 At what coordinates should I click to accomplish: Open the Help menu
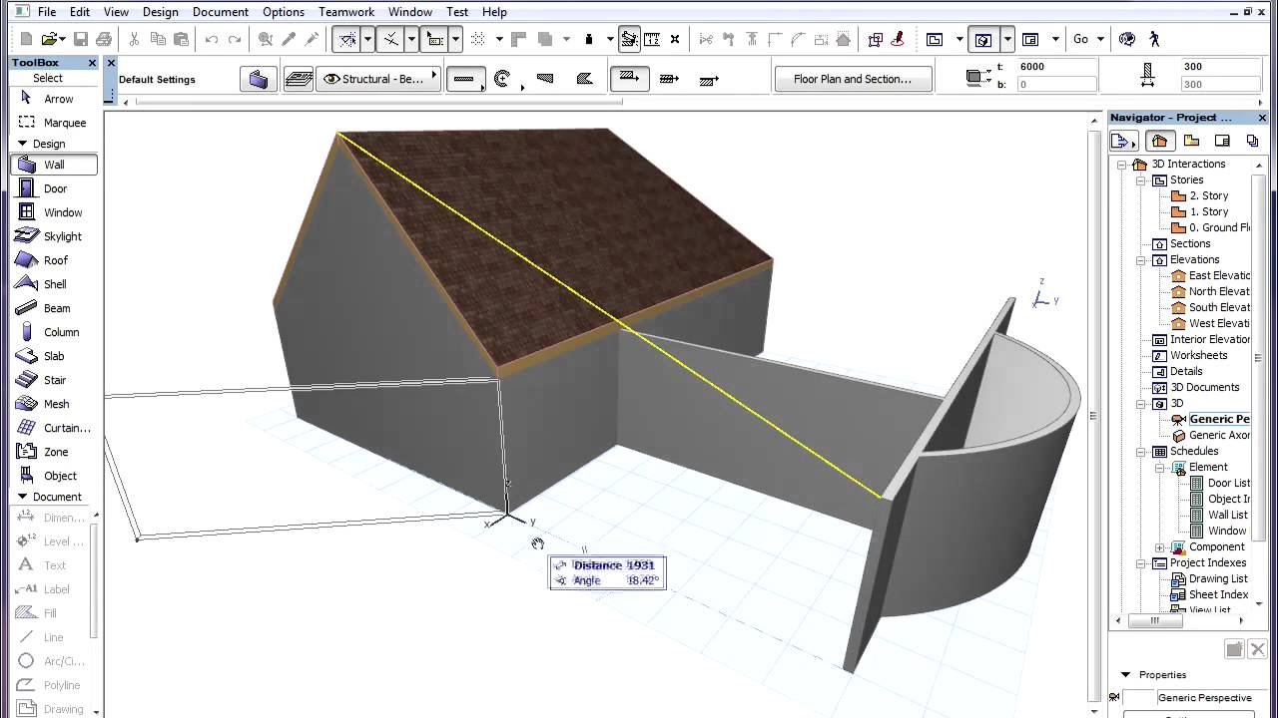click(494, 12)
